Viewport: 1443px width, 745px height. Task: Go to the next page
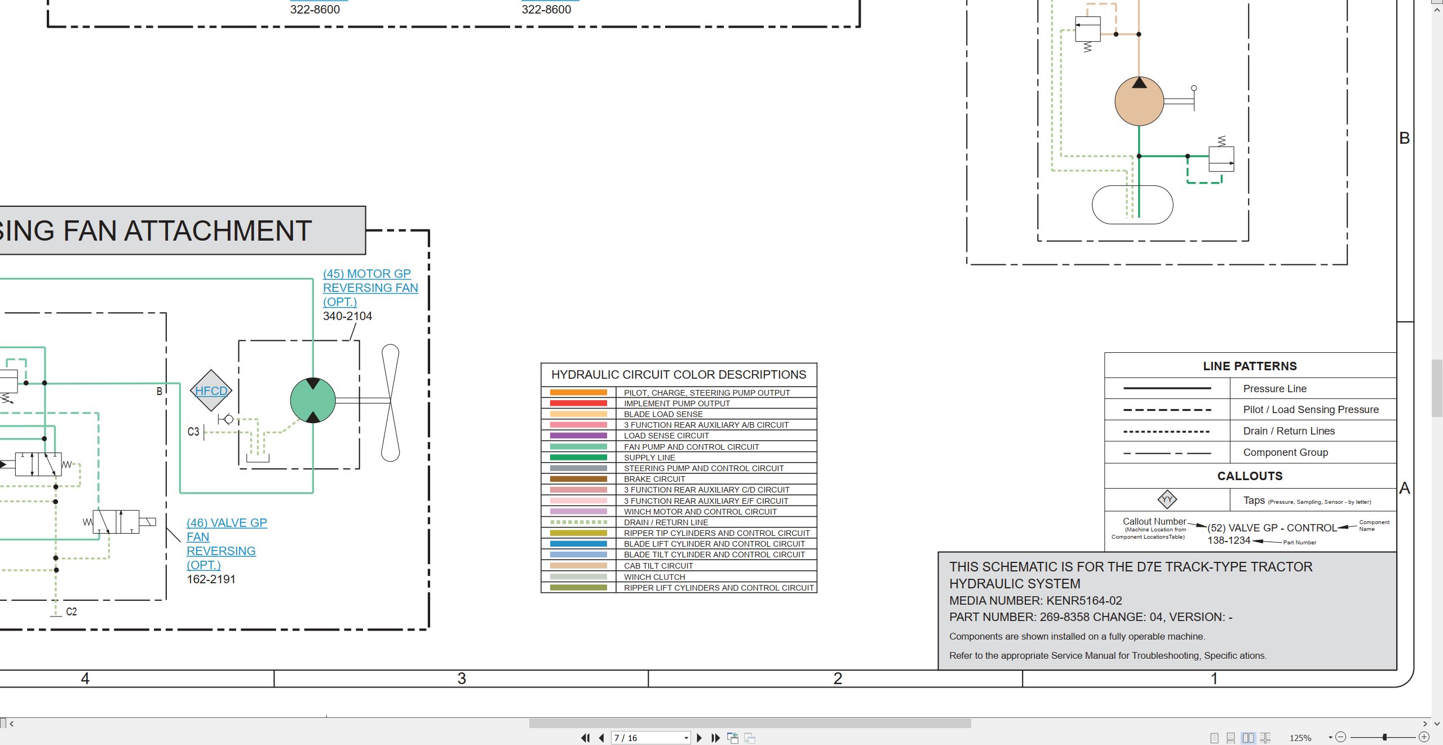click(700, 738)
